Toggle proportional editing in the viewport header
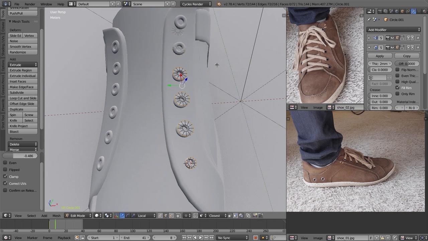This screenshot has width=428, height=241. click(x=186, y=216)
